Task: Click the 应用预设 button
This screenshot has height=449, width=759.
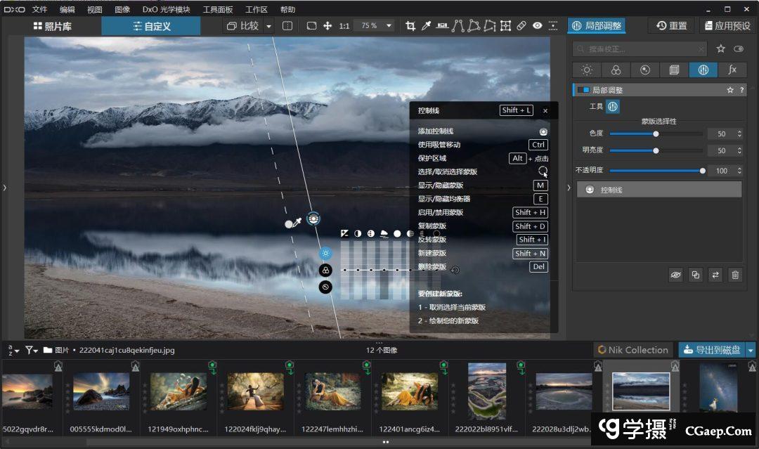Action: tap(727, 26)
